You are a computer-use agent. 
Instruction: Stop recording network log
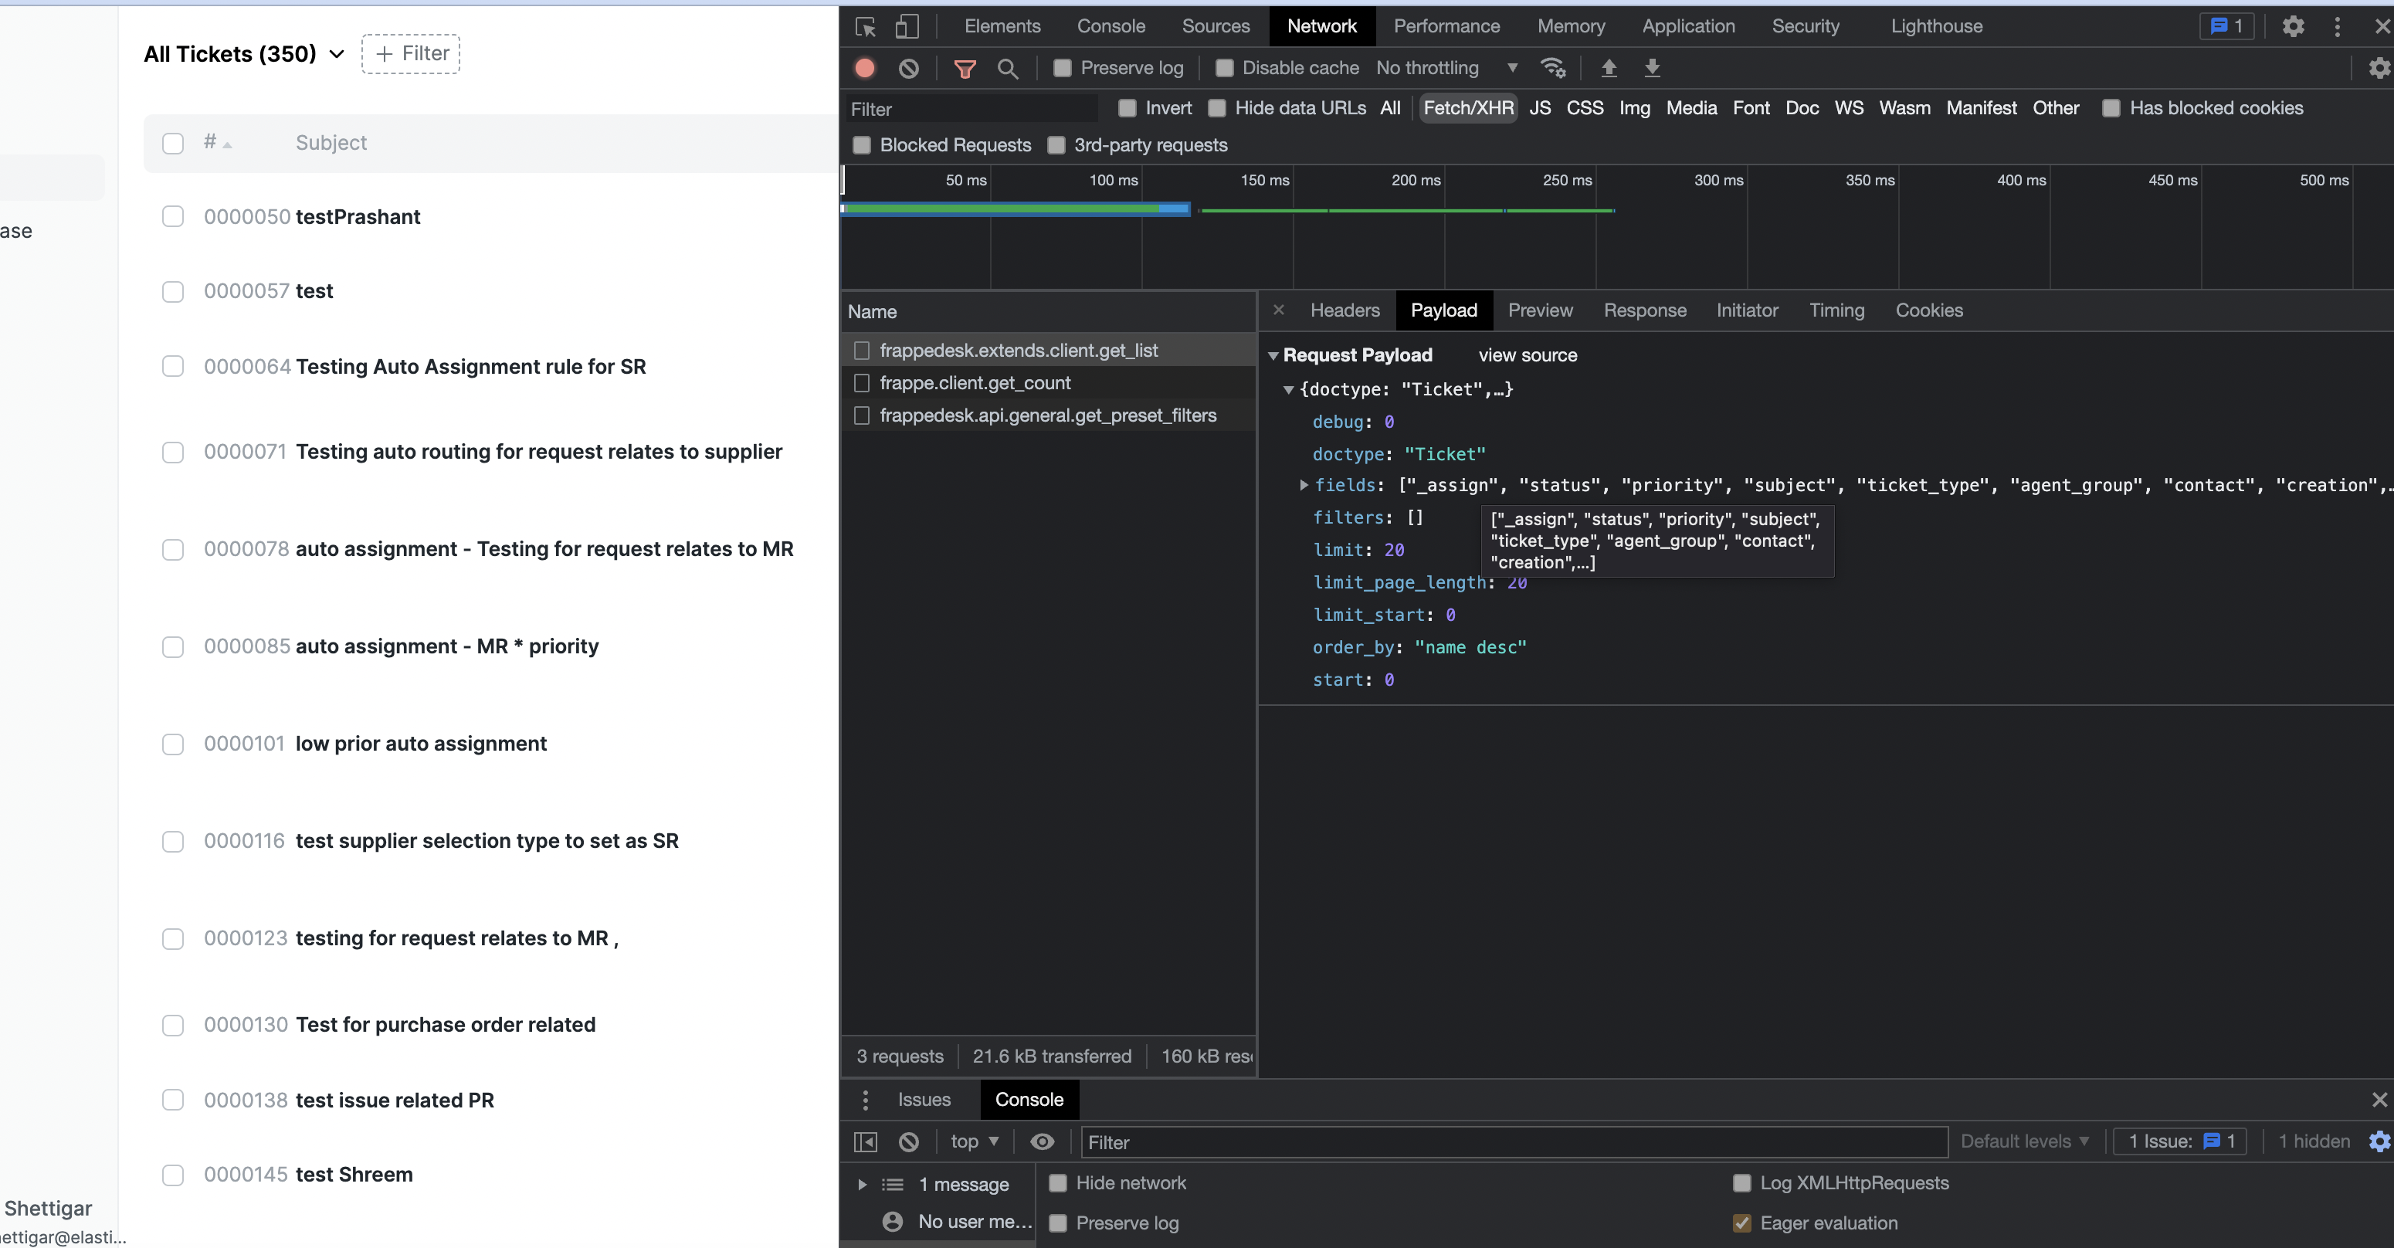point(864,68)
